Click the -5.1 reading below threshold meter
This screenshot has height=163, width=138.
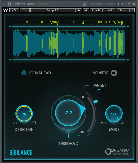[x=78, y=136]
